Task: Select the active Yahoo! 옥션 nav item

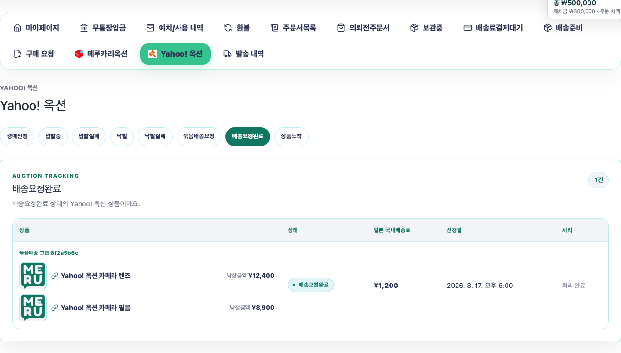Action: pos(175,54)
